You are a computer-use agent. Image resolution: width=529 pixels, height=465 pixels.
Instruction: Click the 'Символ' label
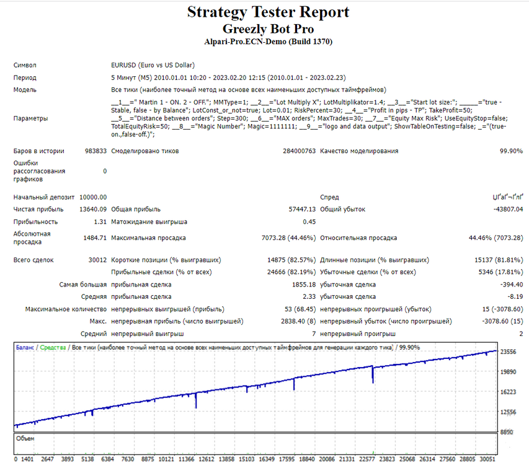[25, 65]
